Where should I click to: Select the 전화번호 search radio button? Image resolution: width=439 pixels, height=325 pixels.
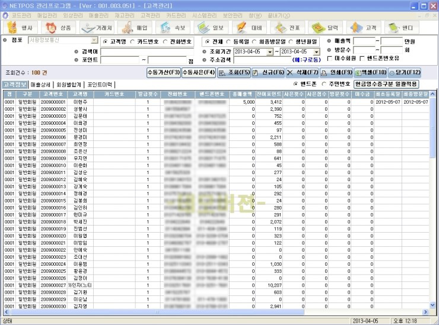(x=165, y=41)
